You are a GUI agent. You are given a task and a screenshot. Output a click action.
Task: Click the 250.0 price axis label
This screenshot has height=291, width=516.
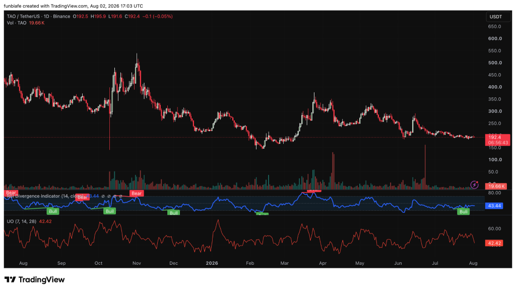pos(495,124)
